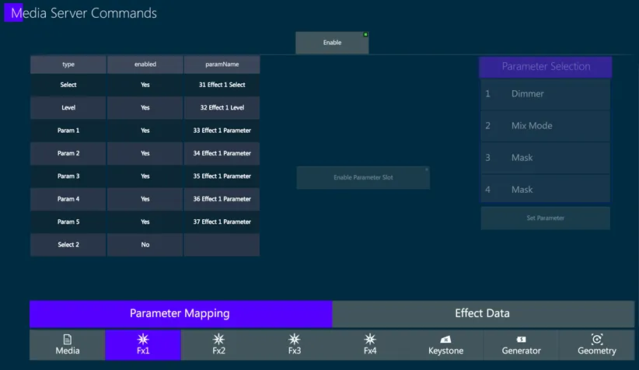Open the Generator tab
This screenshot has height=370, width=639.
[521, 344]
